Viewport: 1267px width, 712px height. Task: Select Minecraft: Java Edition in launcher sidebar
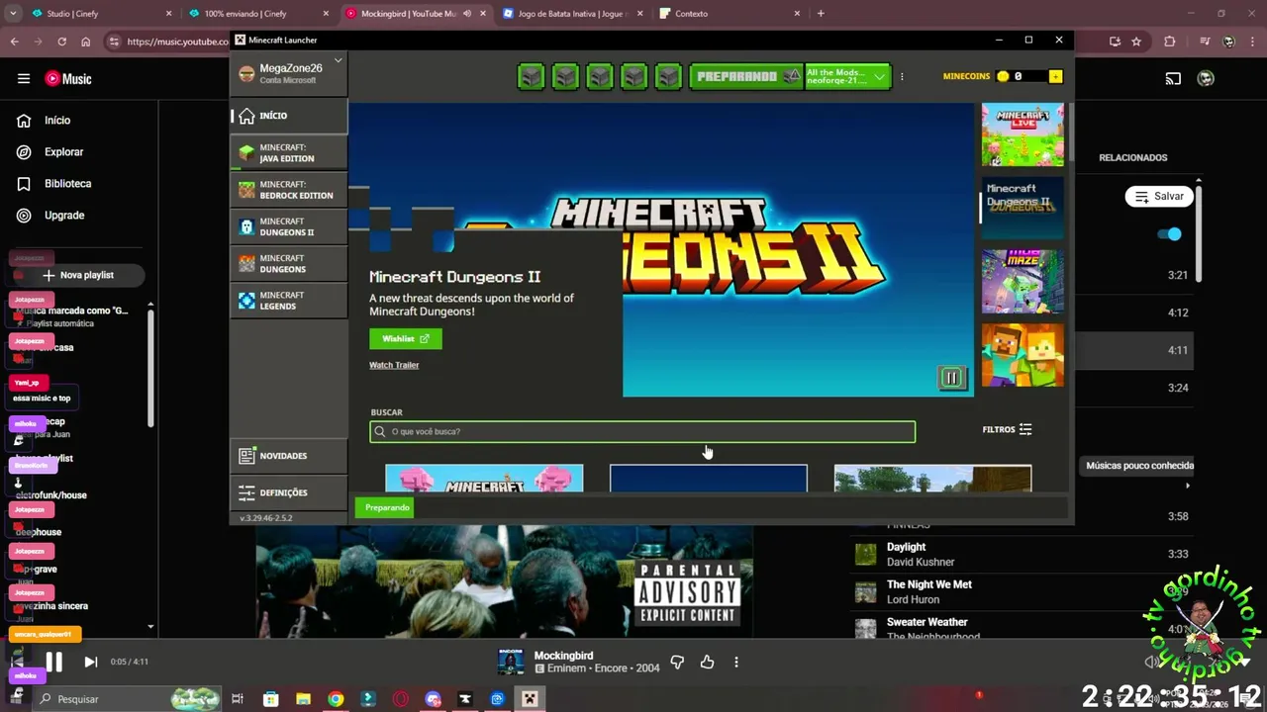(289, 152)
